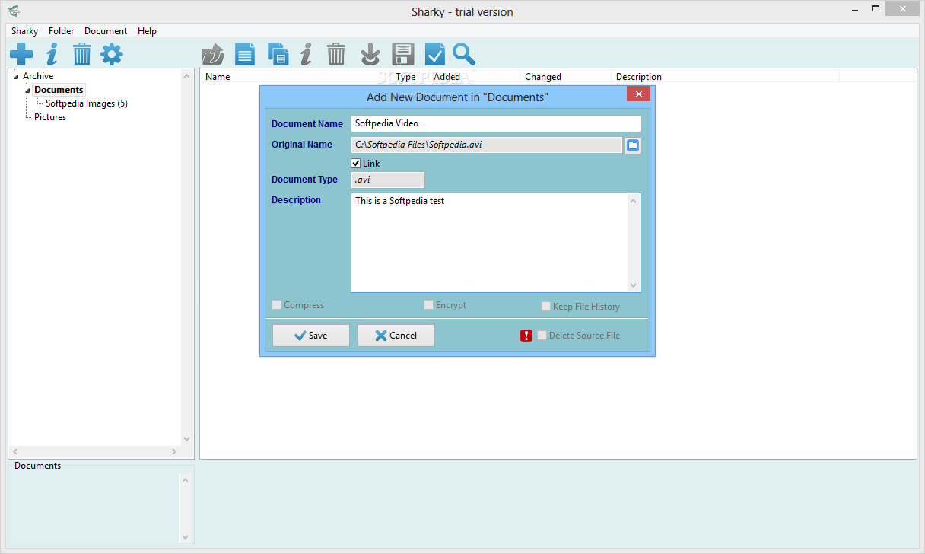Toggle the Encrypt checkbox
The width and height of the screenshot is (925, 554).
click(429, 305)
